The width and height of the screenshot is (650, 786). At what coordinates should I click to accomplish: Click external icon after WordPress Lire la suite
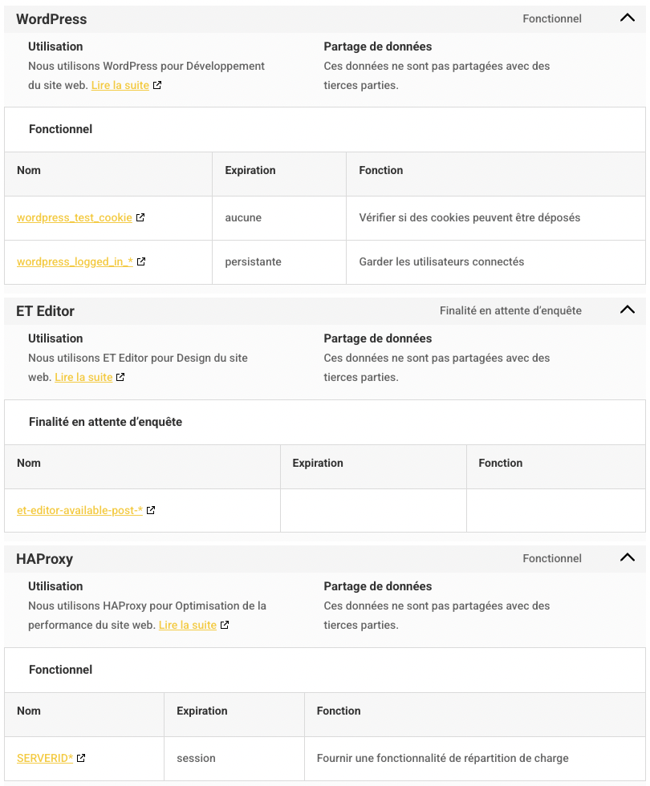[157, 85]
